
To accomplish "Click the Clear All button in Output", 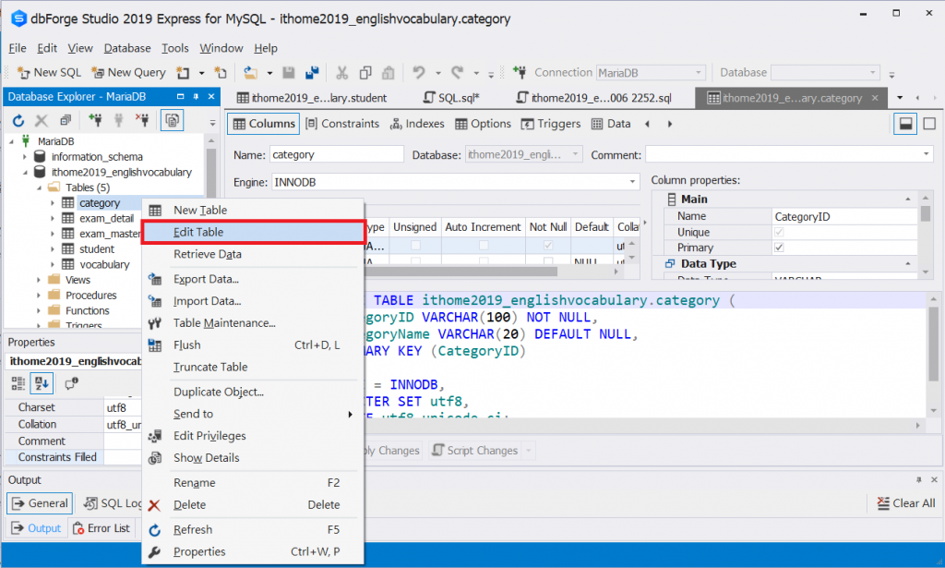I will [x=906, y=502].
